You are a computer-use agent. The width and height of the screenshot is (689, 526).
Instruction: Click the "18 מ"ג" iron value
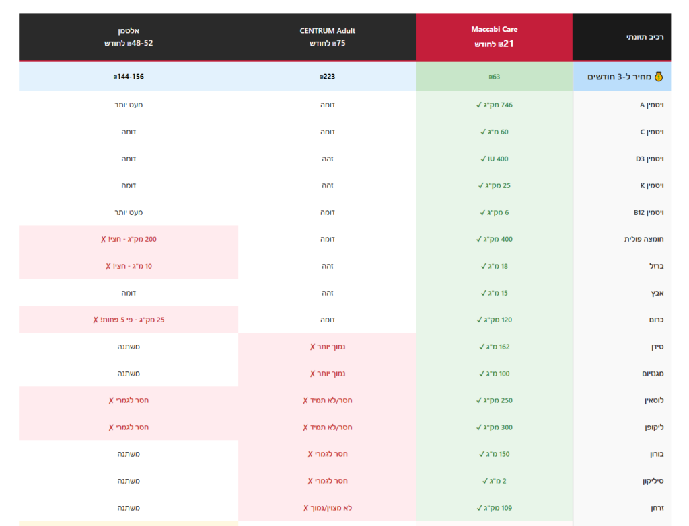pyautogui.click(x=495, y=266)
